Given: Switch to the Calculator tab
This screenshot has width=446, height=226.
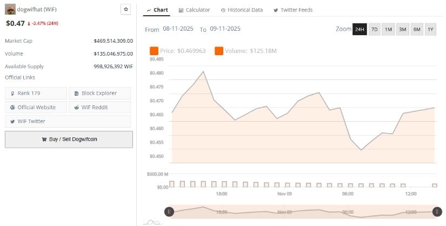Looking at the screenshot, I should click(194, 10).
